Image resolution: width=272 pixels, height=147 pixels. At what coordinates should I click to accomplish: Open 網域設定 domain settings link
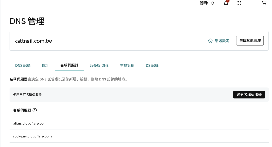[x=222, y=41]
